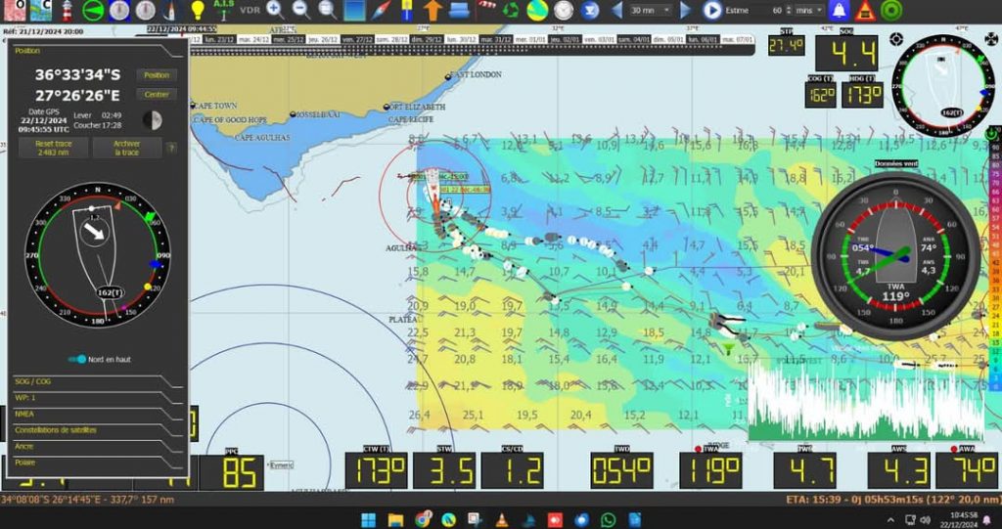The width and height of the screenshot is (1002, 529).
Task: Open the 30 mn time step dropdown
Action: (x=650, y=10)
